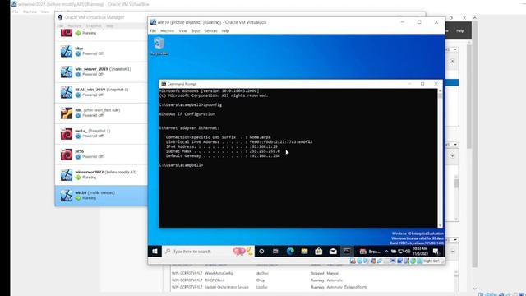Open the news widget labeled Brea...
The width and height of the screenshot is (526, 296).
[x=369, y=252]
